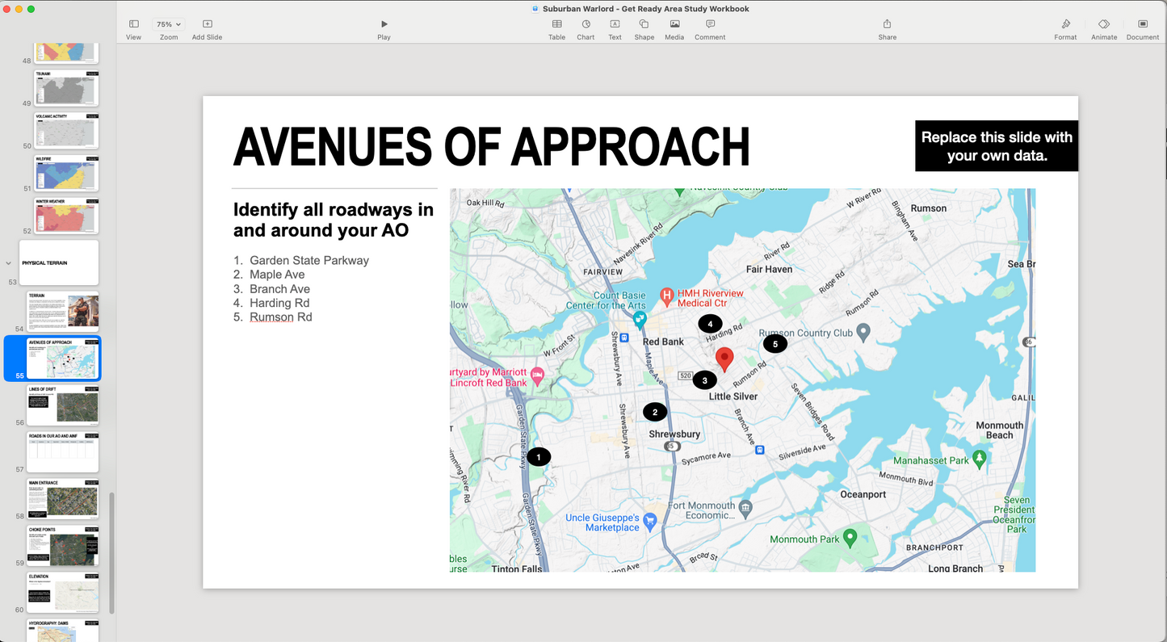Click the Fort Monmouth museum icon
The width and height of the screenshot is (1167, 642).
click(745, 509)
